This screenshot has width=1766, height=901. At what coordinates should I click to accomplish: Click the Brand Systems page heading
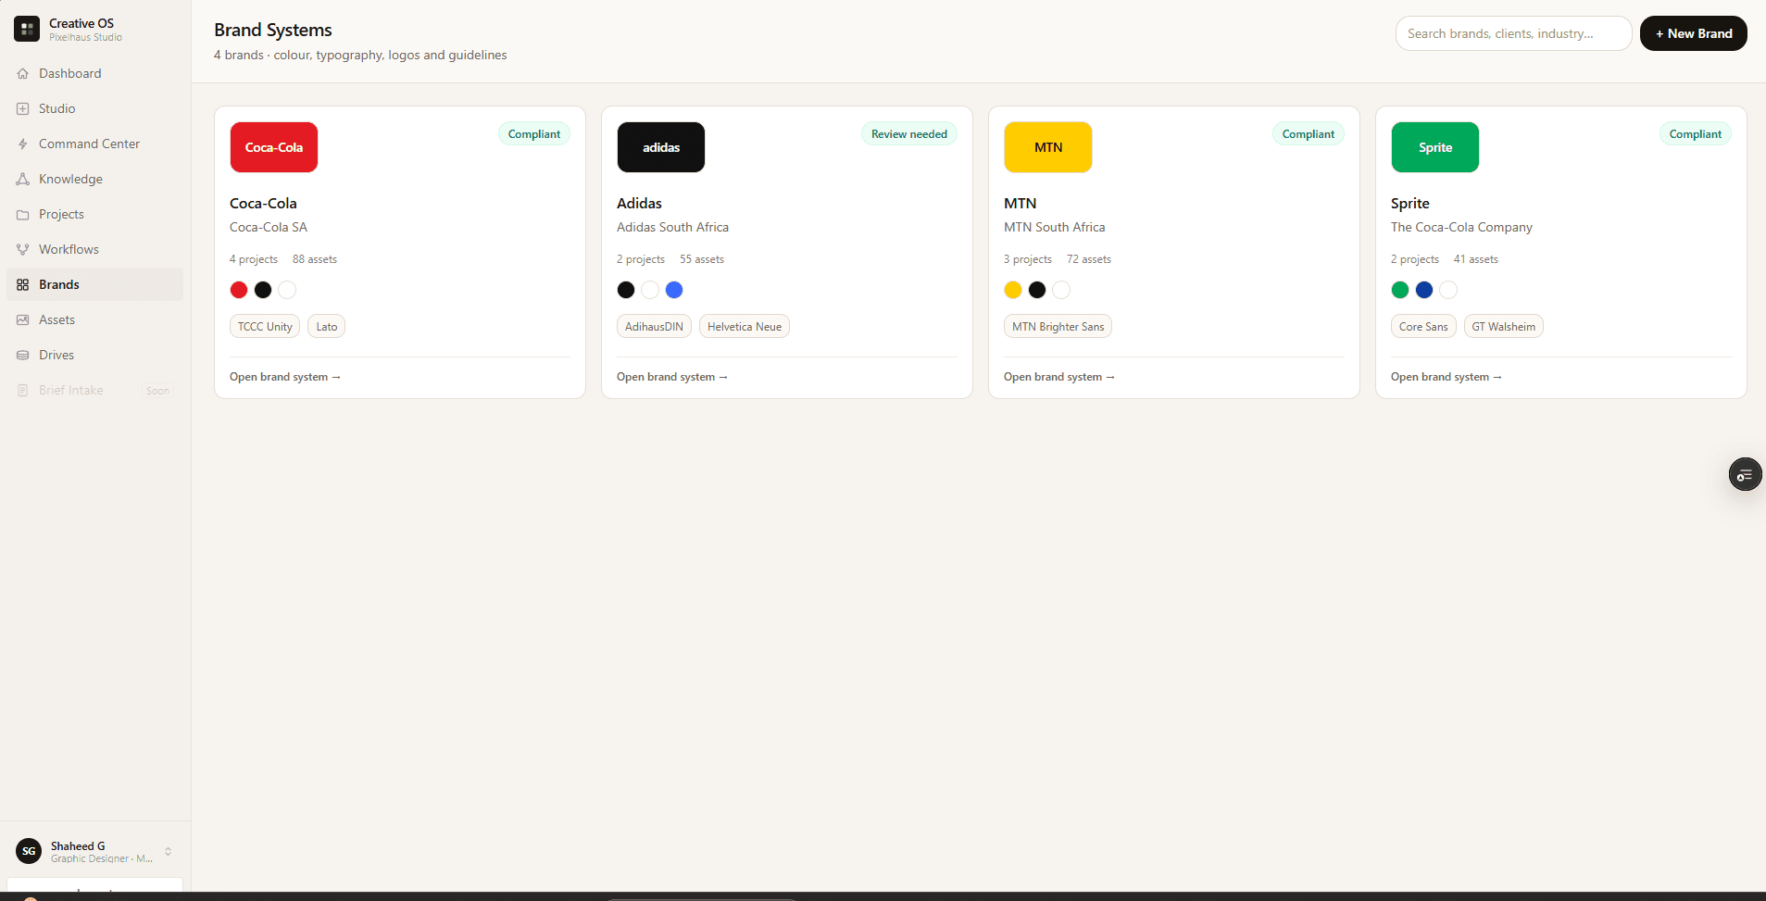tap(273, 30)
